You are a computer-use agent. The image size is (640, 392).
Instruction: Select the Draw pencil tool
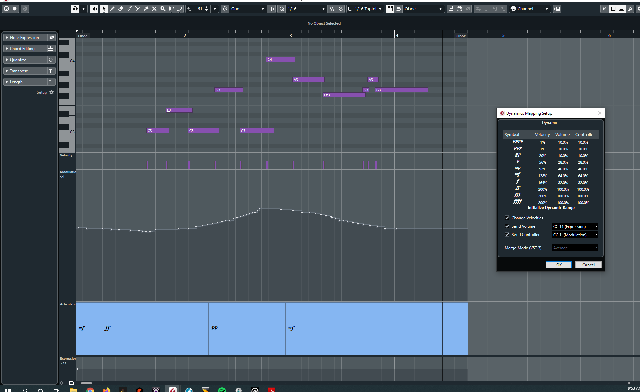click(112, 9)
